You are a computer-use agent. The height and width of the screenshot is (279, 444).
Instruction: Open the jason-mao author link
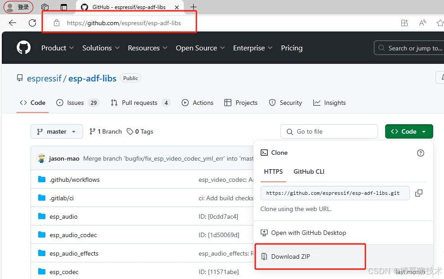pos(64,158)
